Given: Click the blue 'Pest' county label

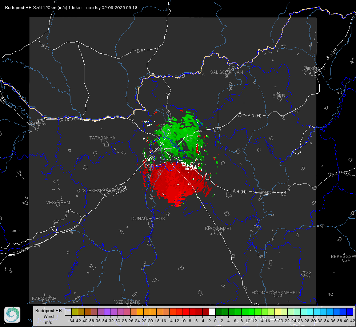Looking at the screenshot, I should (x=251, y=219).
